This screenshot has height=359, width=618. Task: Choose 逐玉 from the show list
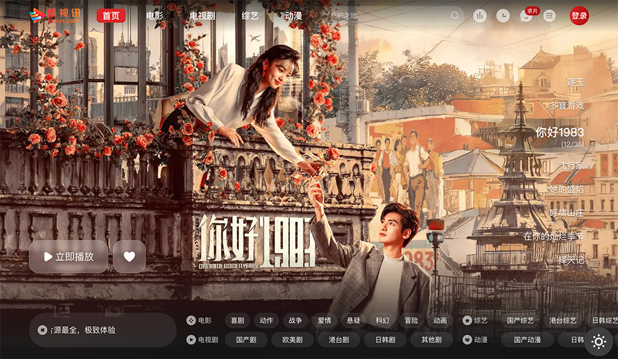575,82
